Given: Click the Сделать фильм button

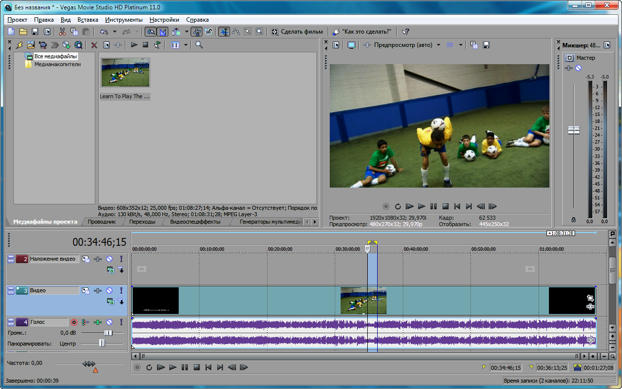Looking at the screenshot, I should pos(297,32).
